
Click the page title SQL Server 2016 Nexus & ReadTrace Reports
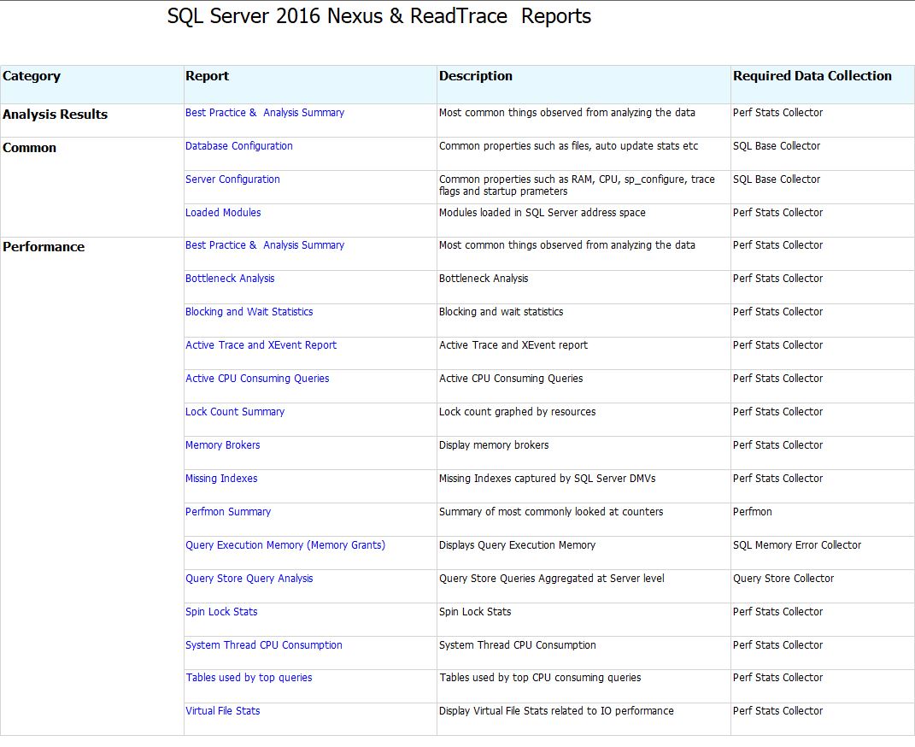pyautogui.click(x=379, y=16)
